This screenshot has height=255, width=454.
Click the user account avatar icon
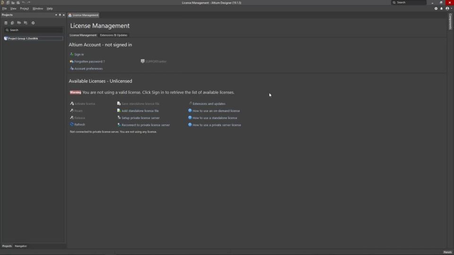coord(447,8)
